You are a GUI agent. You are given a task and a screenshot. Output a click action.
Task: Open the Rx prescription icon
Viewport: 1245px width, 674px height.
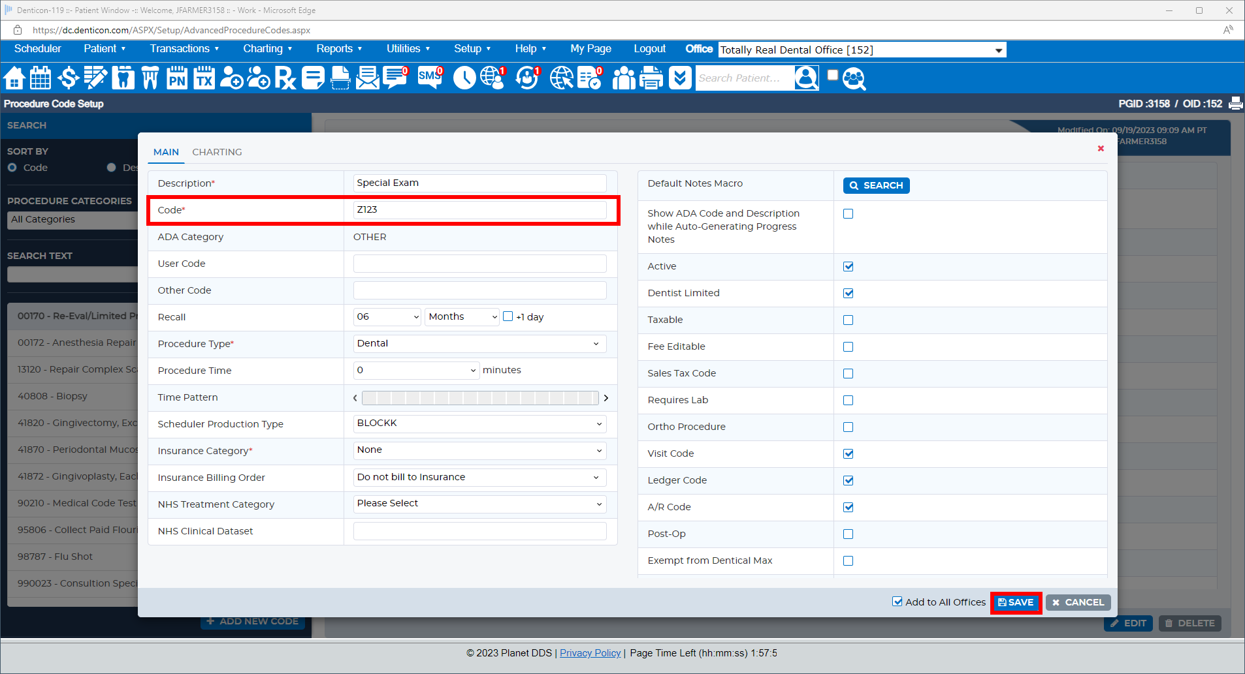coord(285,78)
